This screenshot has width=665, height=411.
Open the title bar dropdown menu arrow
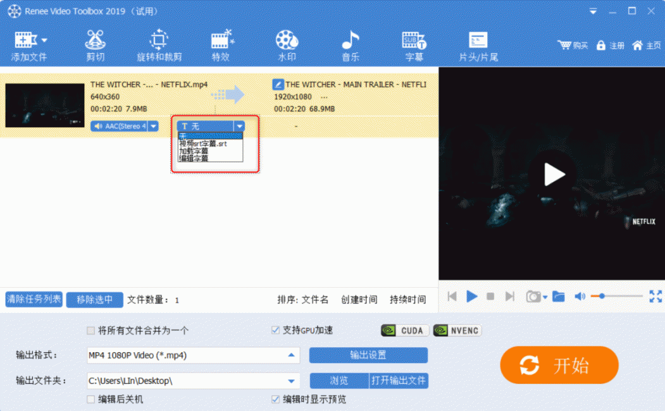click(593, 11)
